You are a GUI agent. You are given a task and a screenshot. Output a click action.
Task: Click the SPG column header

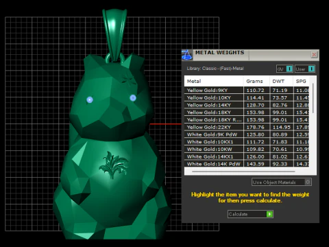click(x=302, y=81)
